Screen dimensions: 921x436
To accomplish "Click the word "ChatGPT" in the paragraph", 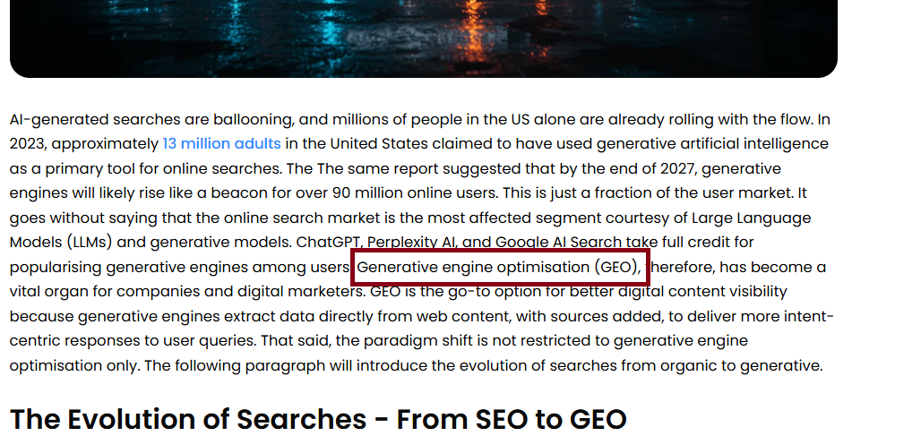I will point(329,243).
